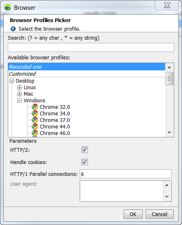Click inside the User agent text area
The height and width of the screenshot is (225, 182).
pyautogui.click(x=121, y=191)
